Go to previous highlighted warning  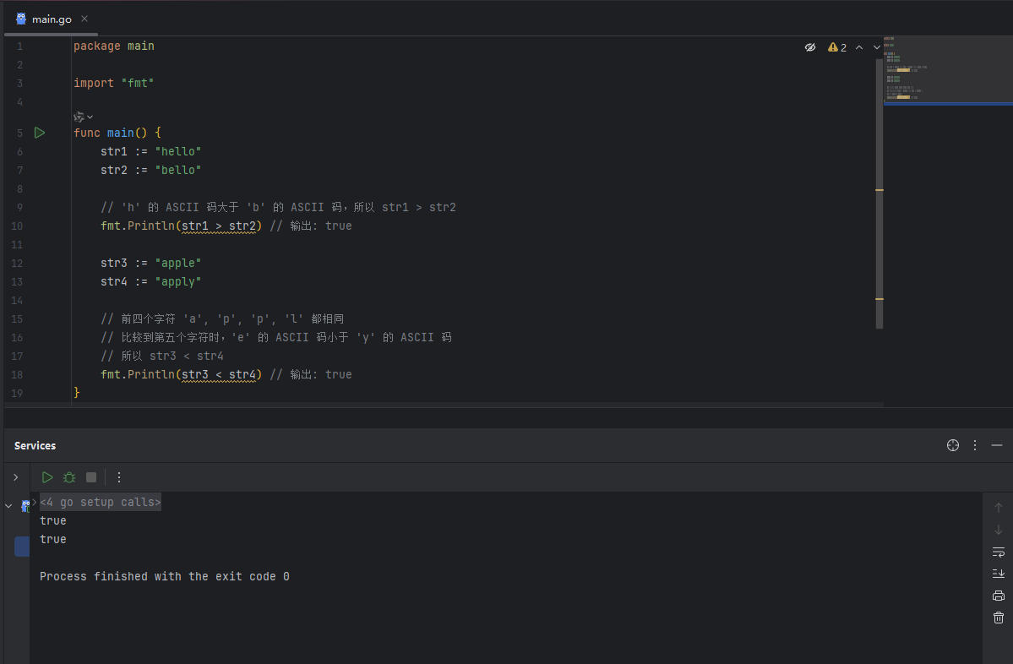[859, 47]
